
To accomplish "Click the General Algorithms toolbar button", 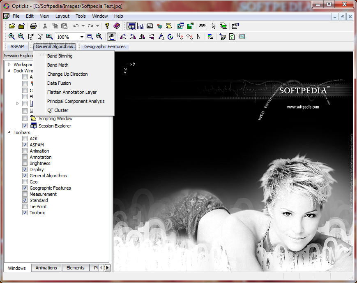I will point(54,46).
